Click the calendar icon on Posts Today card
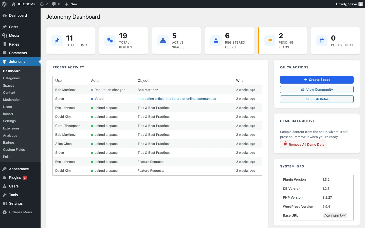The image size is (365, 228). pyautogui.click(x=322, y=41)
